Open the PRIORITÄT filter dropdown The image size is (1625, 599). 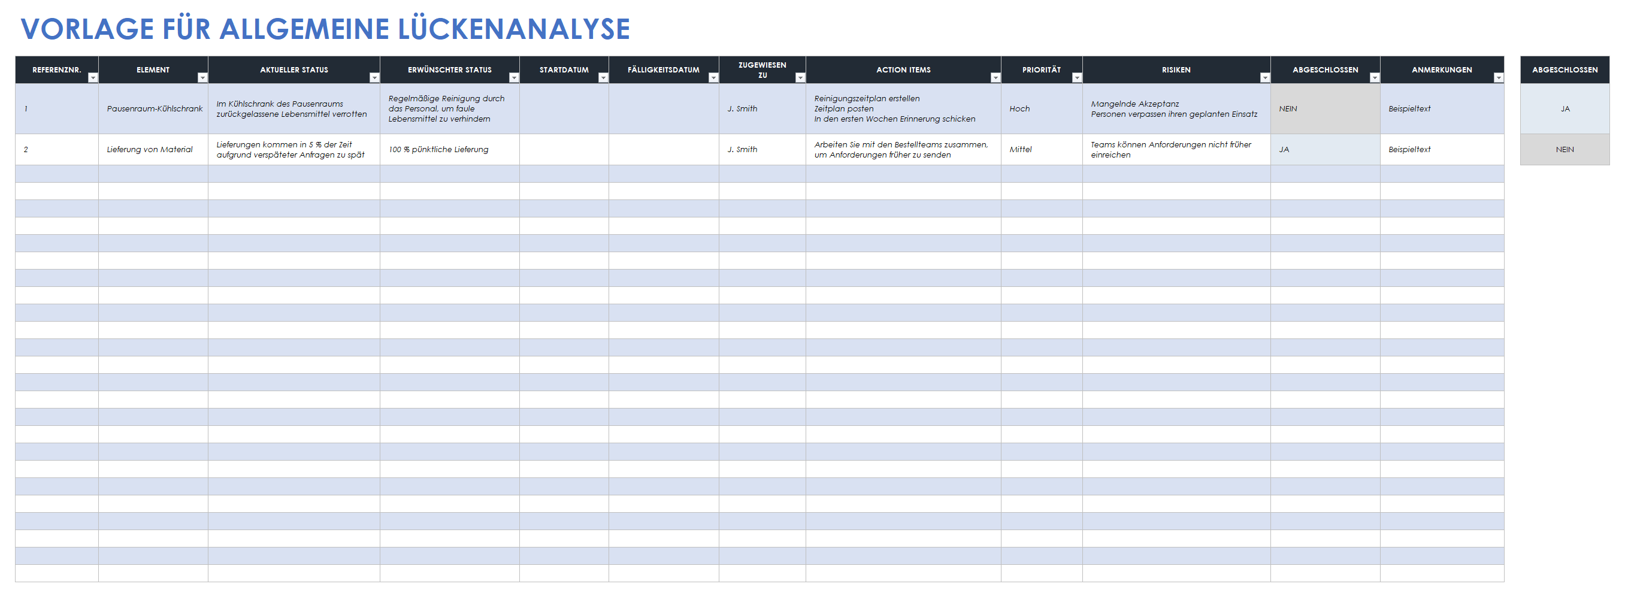tap(1077, 77)
